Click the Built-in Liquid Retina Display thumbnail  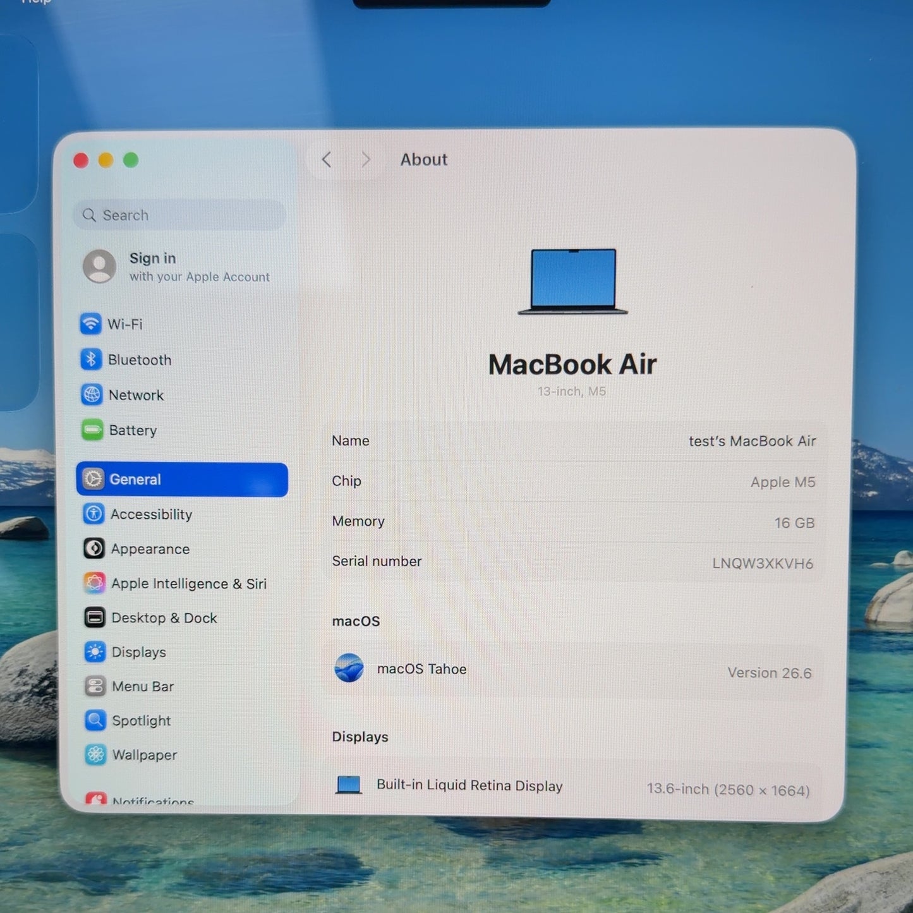point(349,785)
